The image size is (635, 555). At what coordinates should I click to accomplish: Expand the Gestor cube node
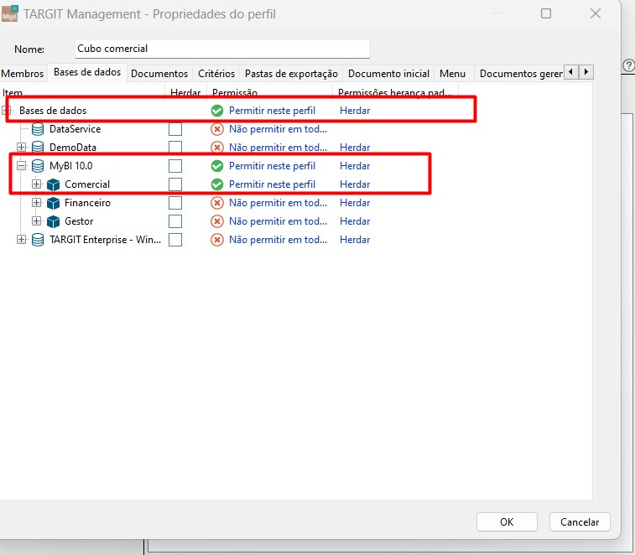36,221
